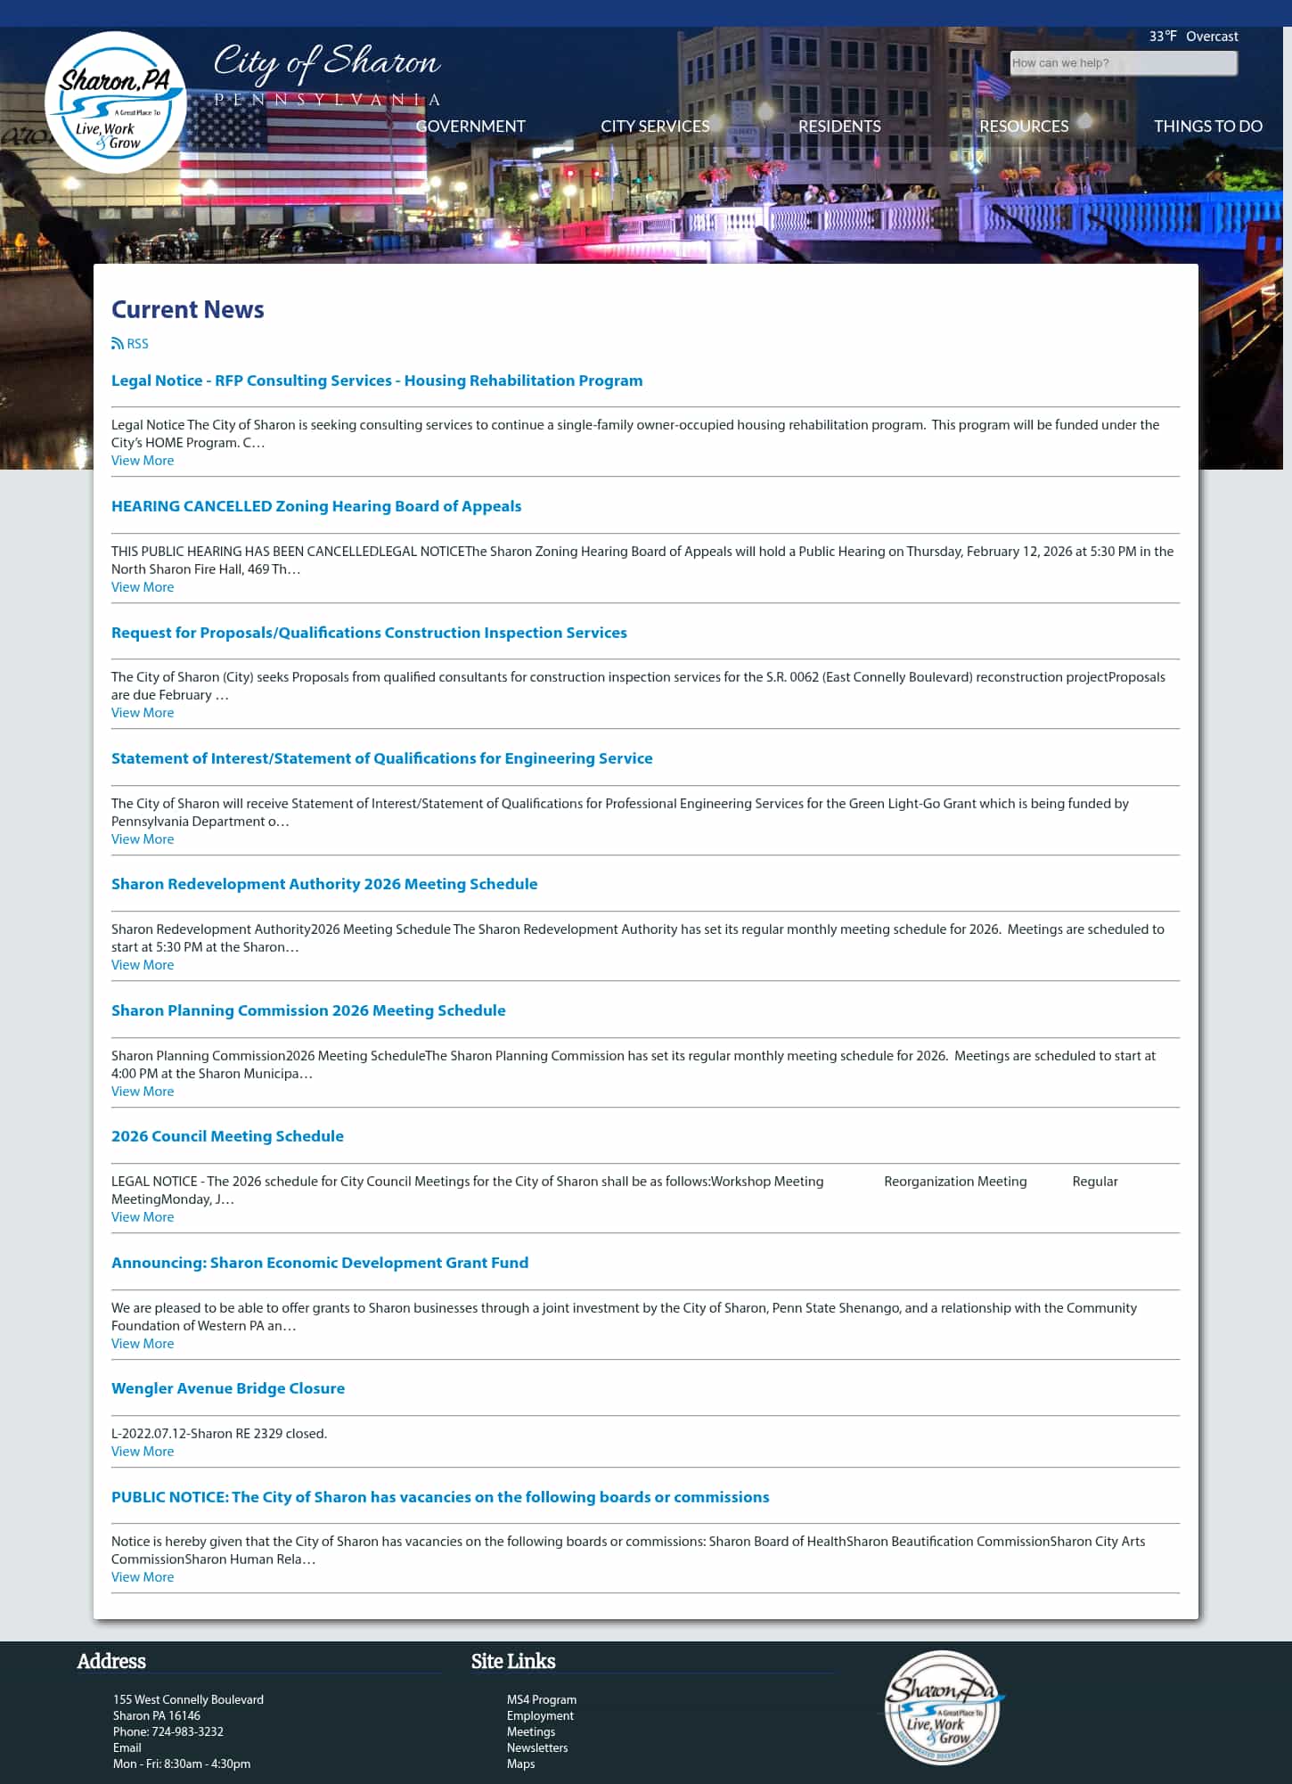Click '155 West Connelly Boulevard' address text
This screenshot has width=1292, height=1784.
[x=188, y=1699]
